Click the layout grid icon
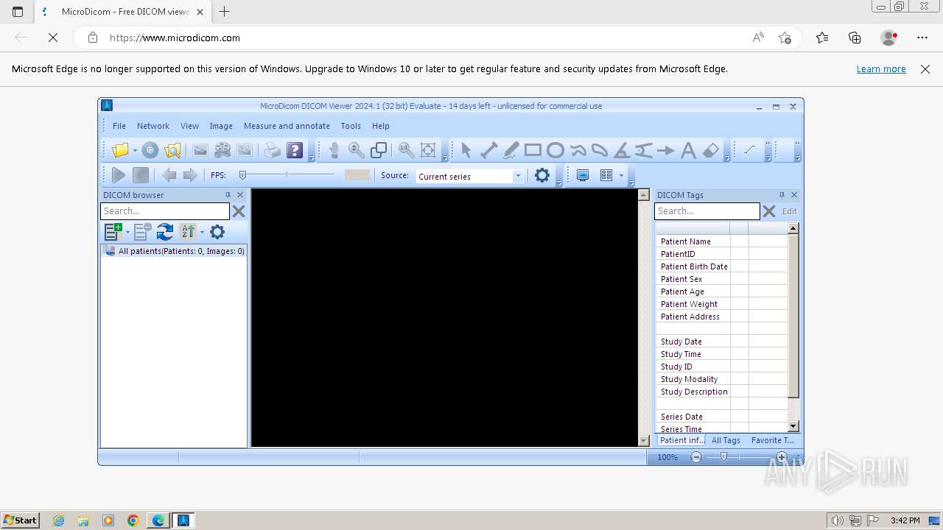This screenshot has width=943, height=530. click(606, 175)
